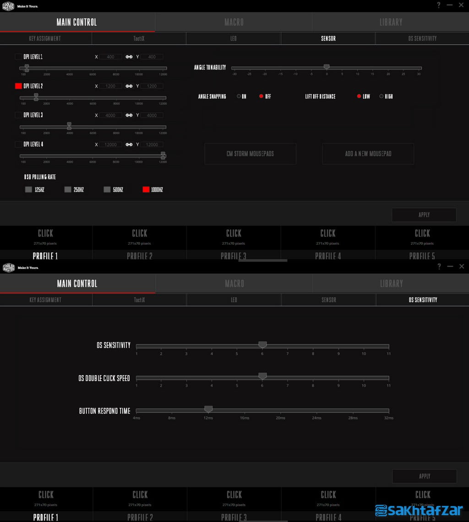The width and height of the screenshot is (469, 522).
Task: Open the CM Storm Mousepads list
Action: [x=250, y=154]
